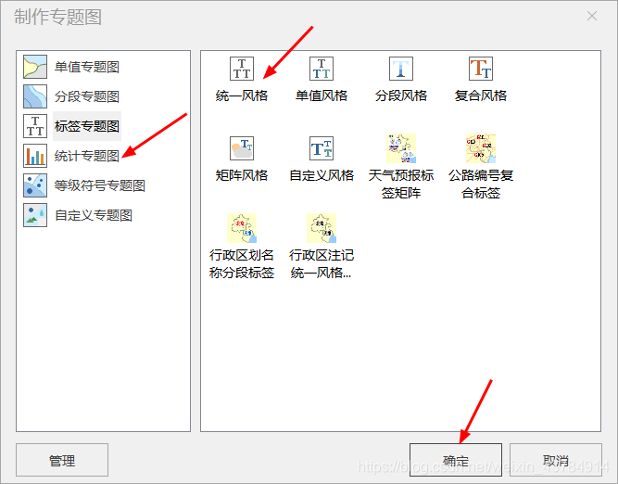Pick the 分段风格 label style icon

pos(401,69)
